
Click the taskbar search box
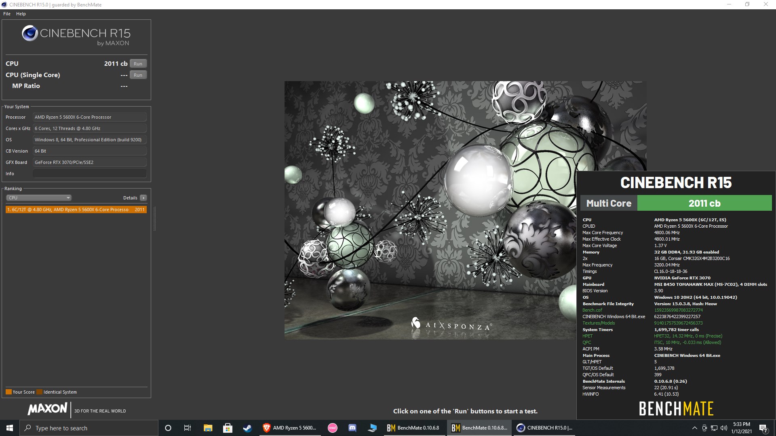(89, 428)
